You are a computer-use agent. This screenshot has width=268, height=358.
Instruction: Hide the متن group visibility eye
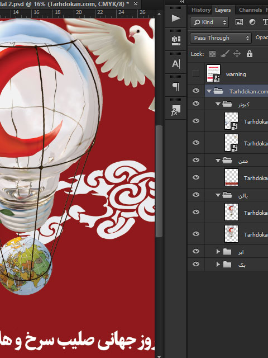coord(196,160)
